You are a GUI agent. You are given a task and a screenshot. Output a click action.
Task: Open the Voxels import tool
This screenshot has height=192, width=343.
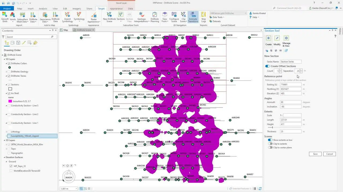click(13, 17)
